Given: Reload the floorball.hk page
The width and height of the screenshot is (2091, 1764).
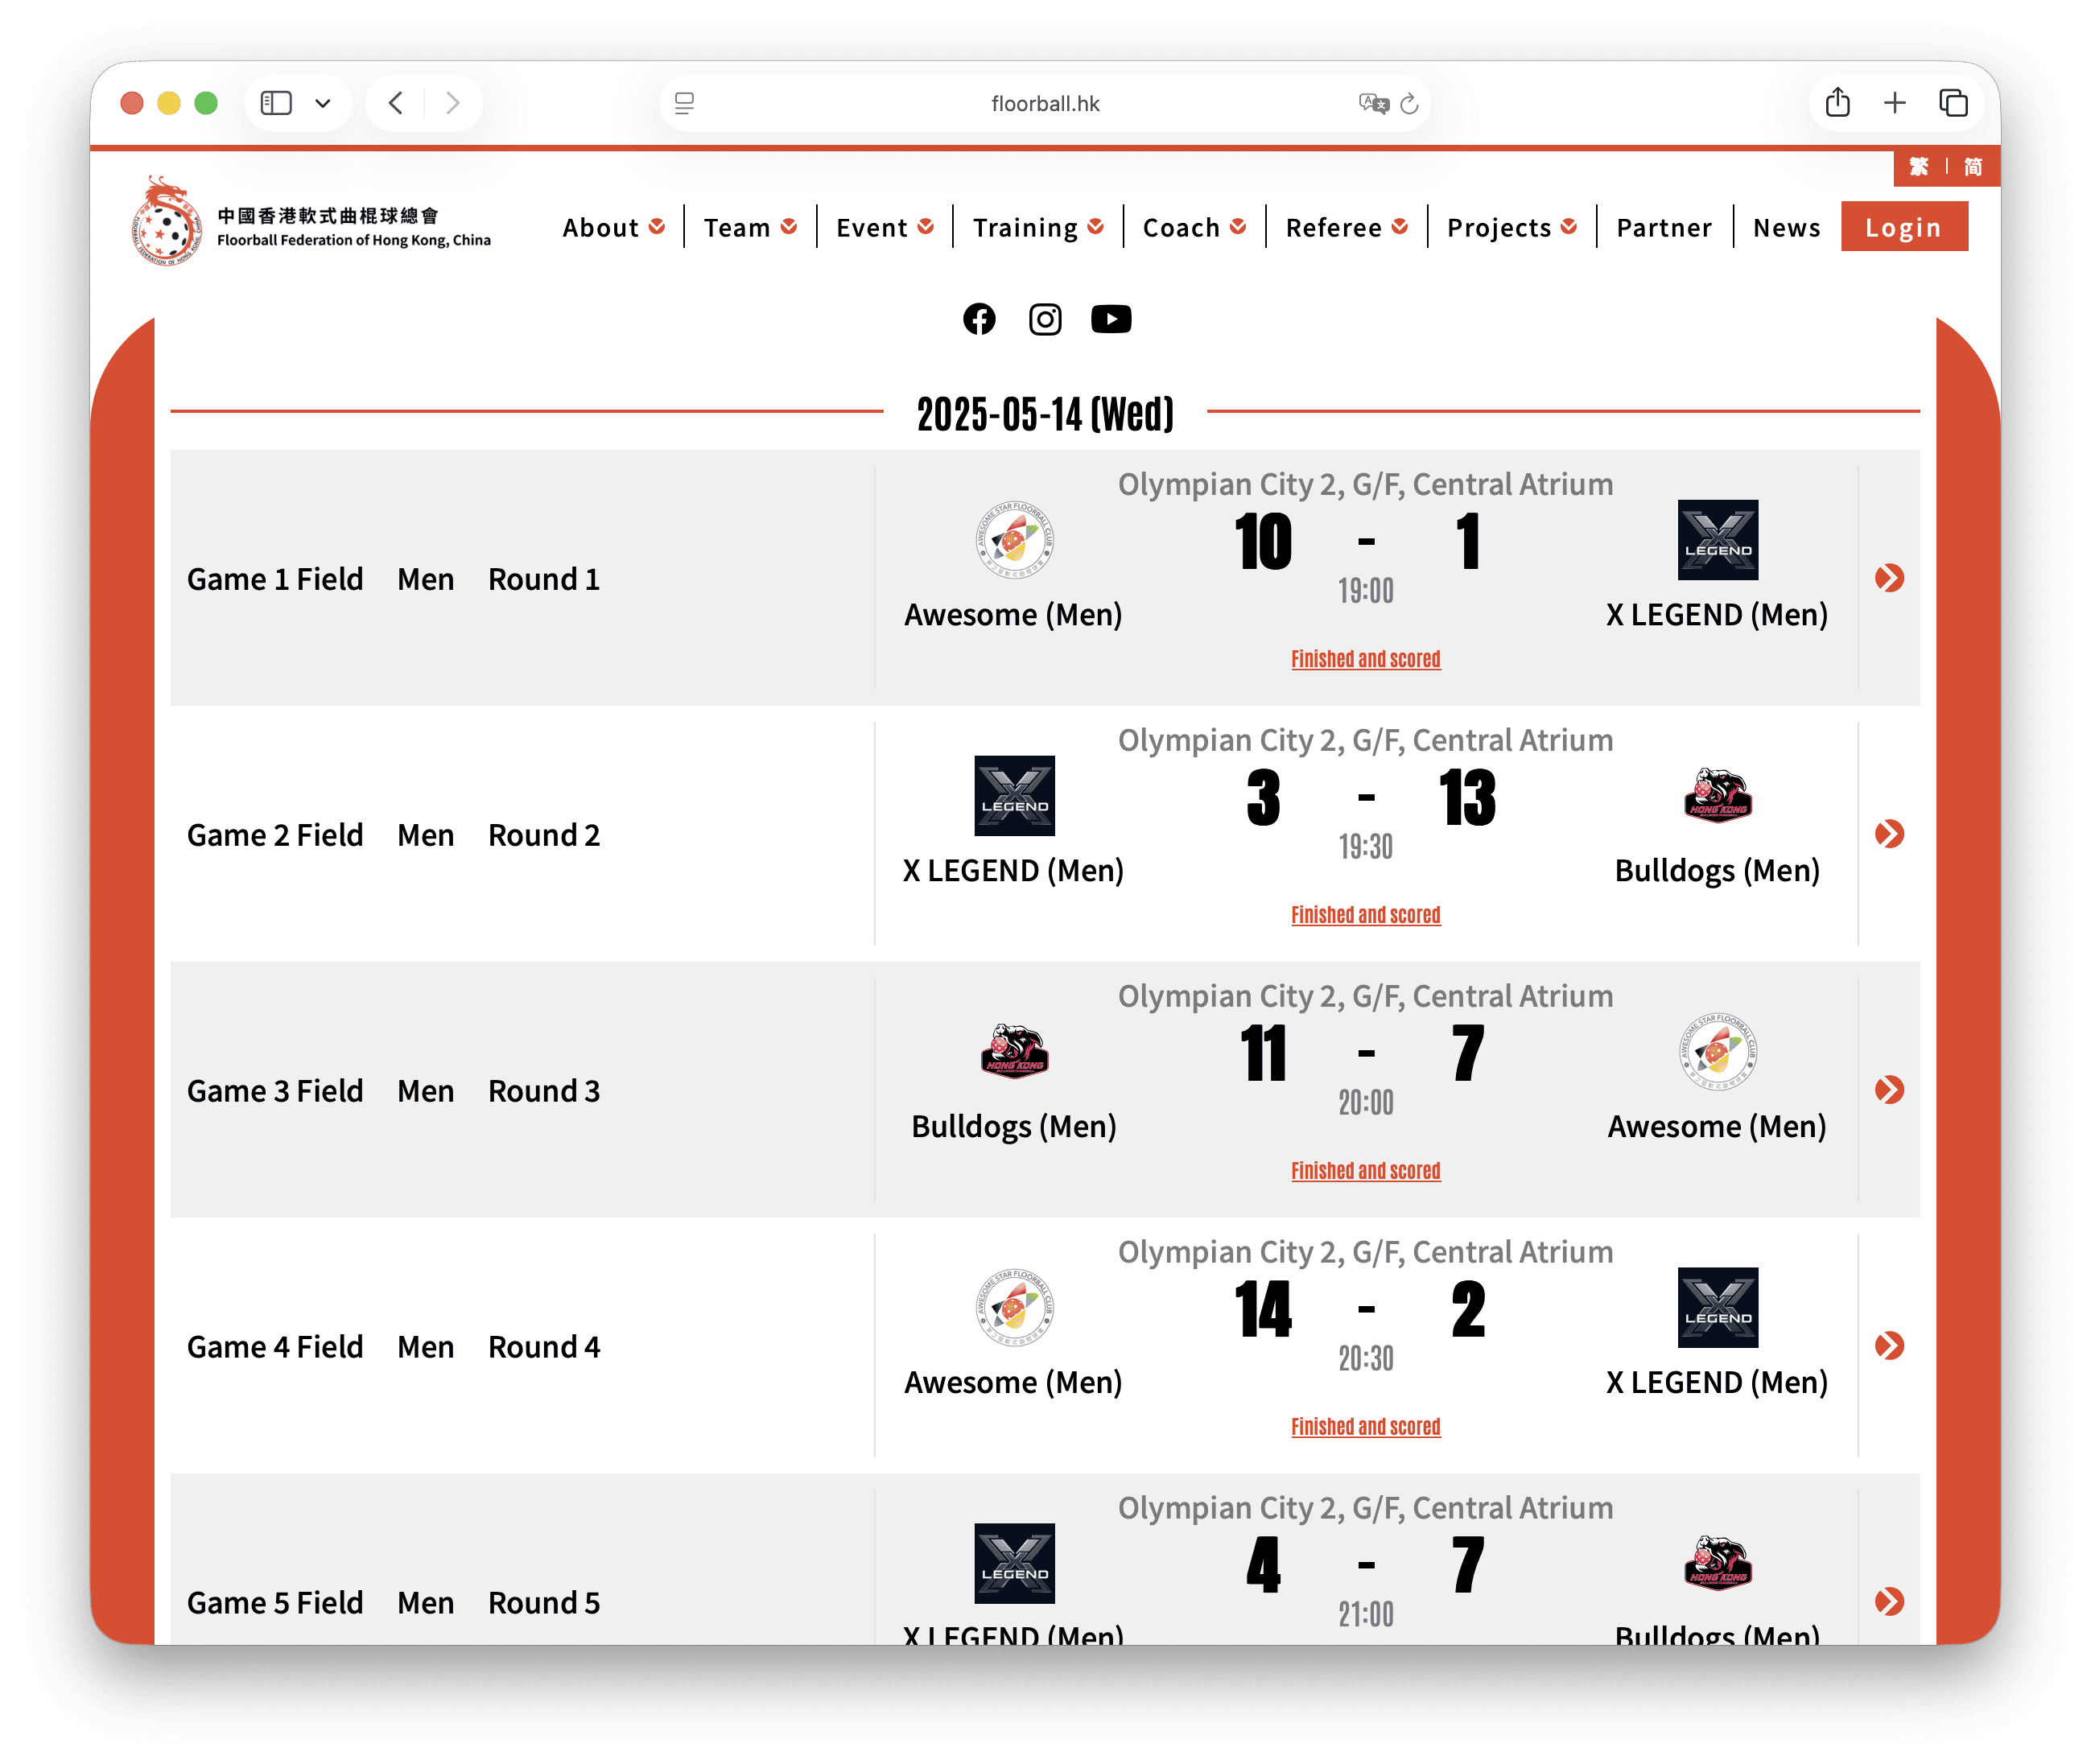Looking at the screenshot, I should 1410,104.
